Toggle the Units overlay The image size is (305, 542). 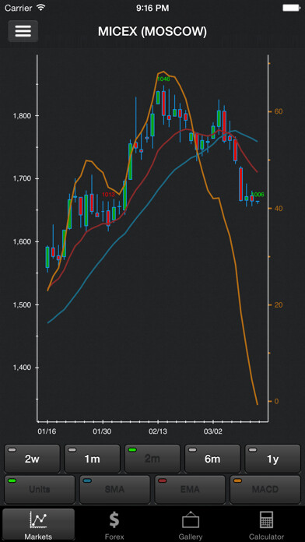pos(40,490)
